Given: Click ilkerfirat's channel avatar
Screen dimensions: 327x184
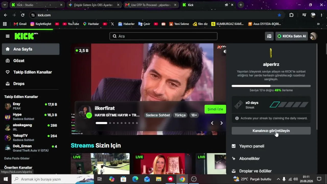Looking at the screenshot, I should (85, 112).
